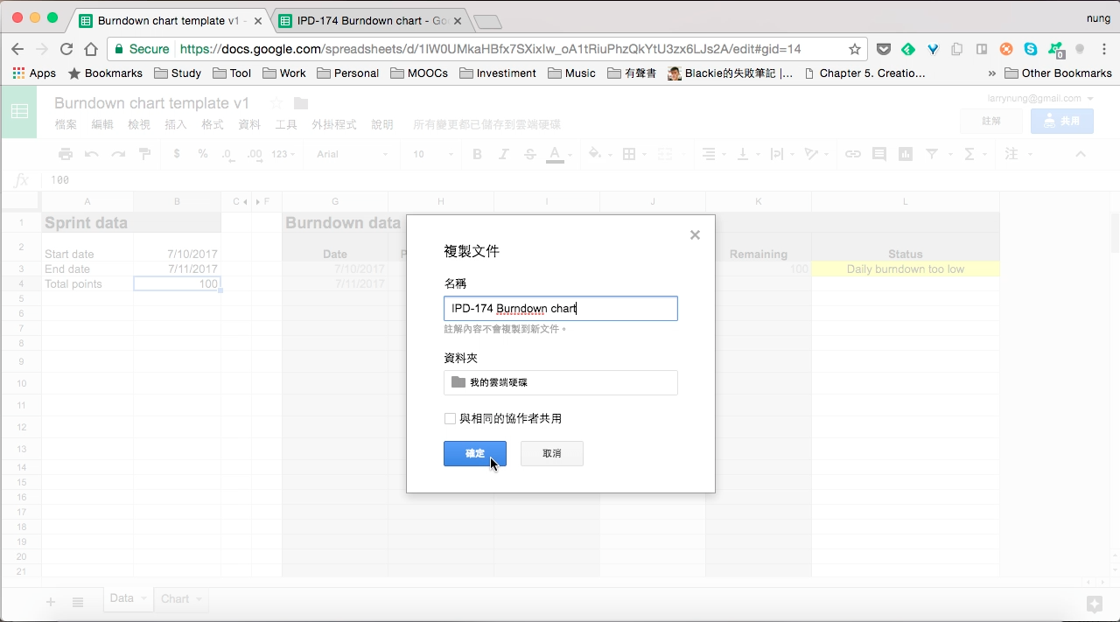The height and width of the screenshot is (622, 1120).
Task: Cancel the copy with 取消 button
Action: [x=552, y=453]
